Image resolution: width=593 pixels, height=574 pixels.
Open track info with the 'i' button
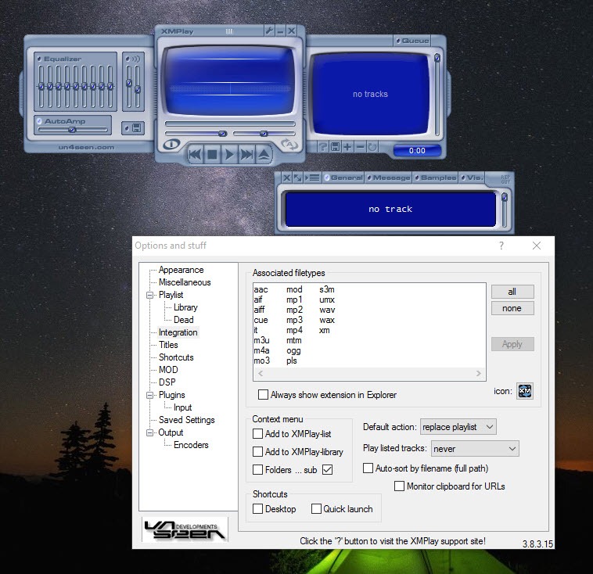171,144
